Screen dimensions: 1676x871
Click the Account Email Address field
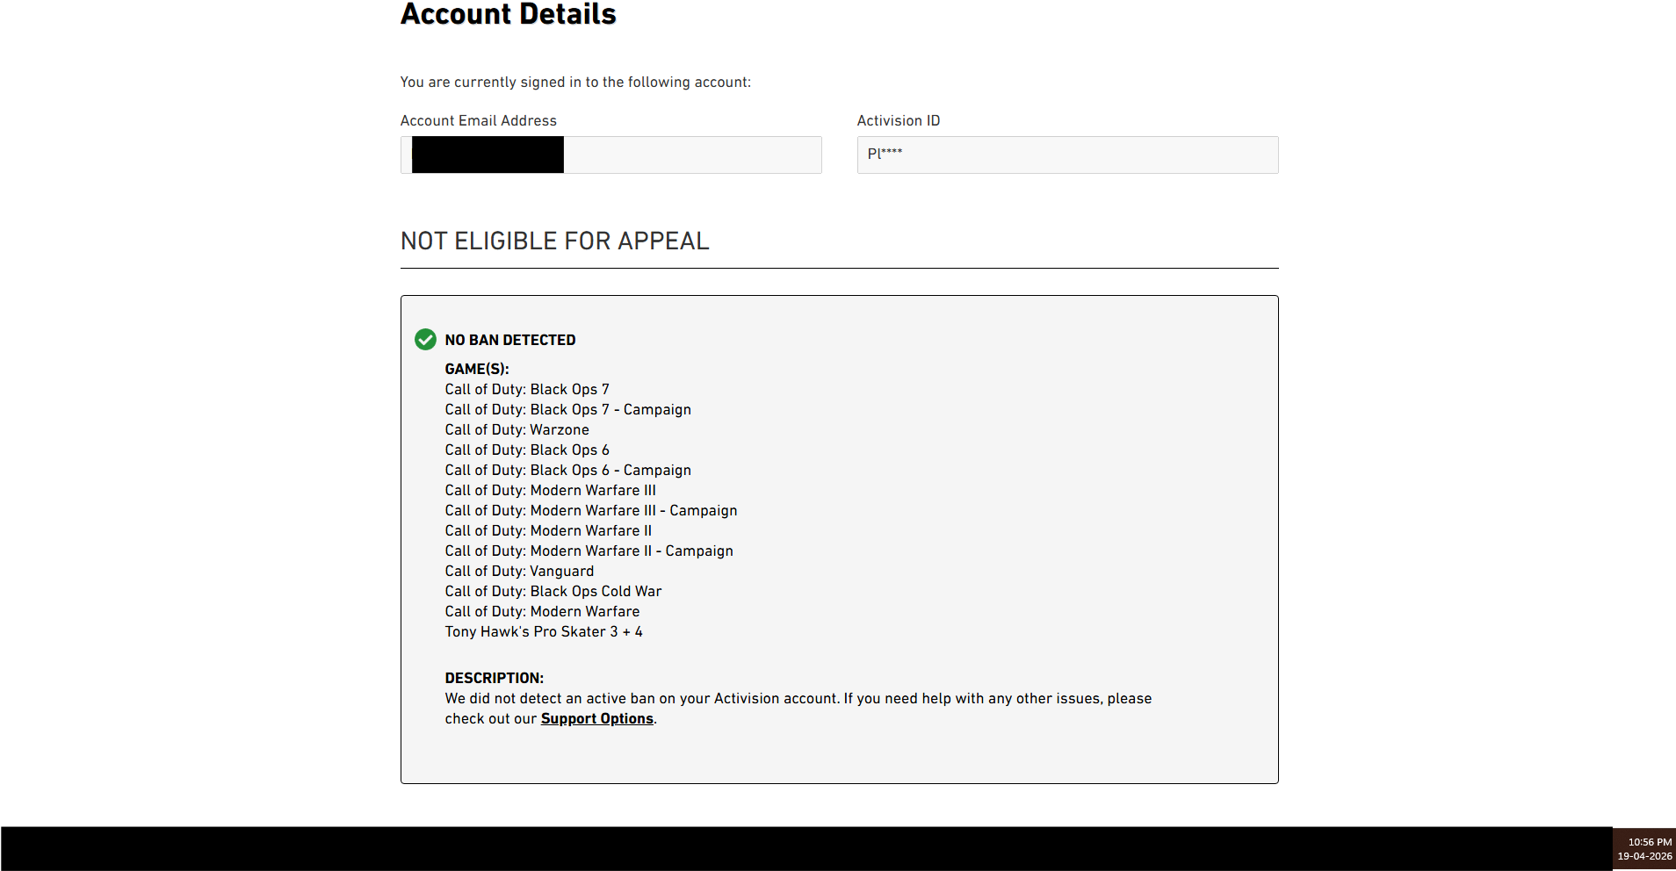coord(611,155)
